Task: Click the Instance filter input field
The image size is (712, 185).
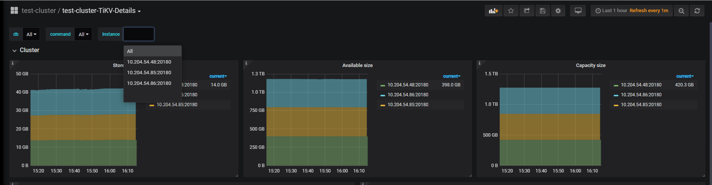Action: (x=139, y=34)
